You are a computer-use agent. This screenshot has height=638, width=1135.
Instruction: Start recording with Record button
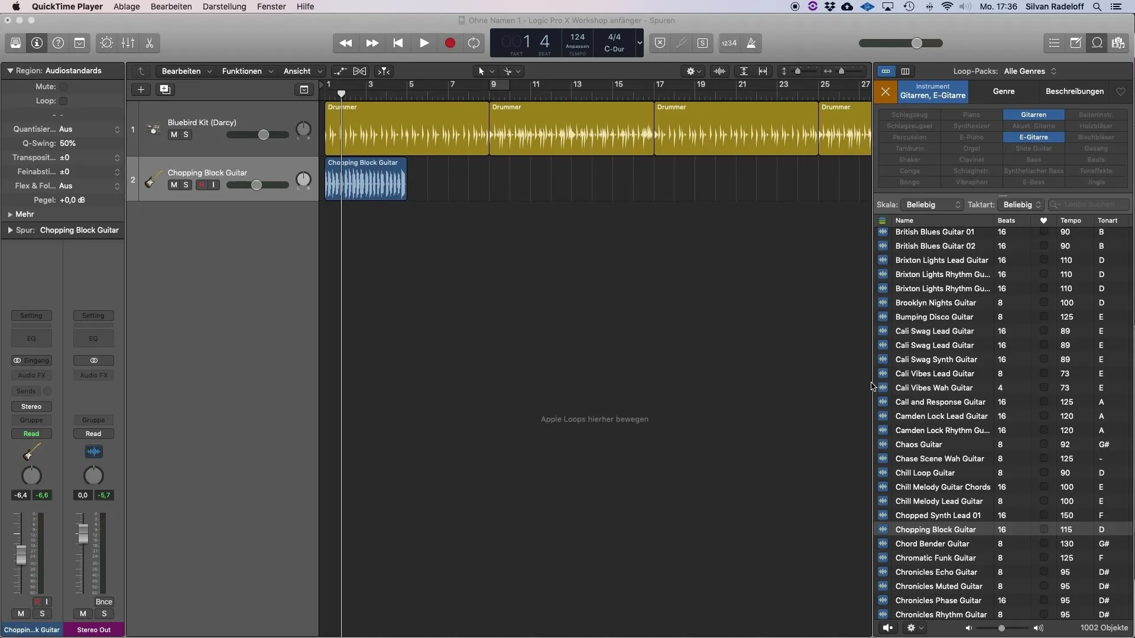pyautogui.click(x=450, y=43)
